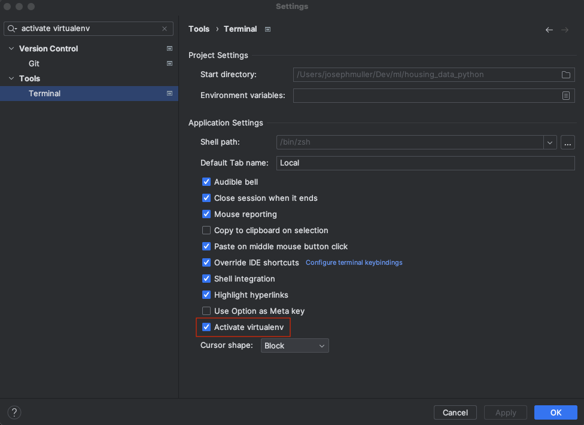Screen dimensions: 584x425
Task: Open the help question mark button
Action: 14,412
